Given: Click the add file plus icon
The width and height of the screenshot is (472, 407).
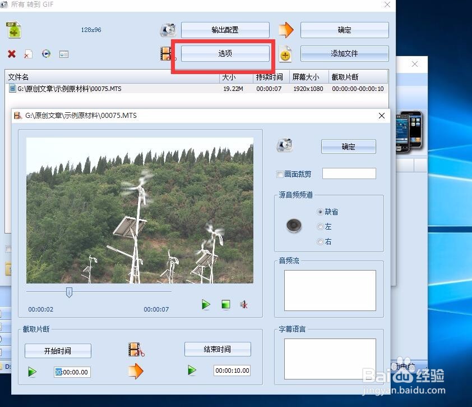Looking at the screenshot, I should 285,54.
